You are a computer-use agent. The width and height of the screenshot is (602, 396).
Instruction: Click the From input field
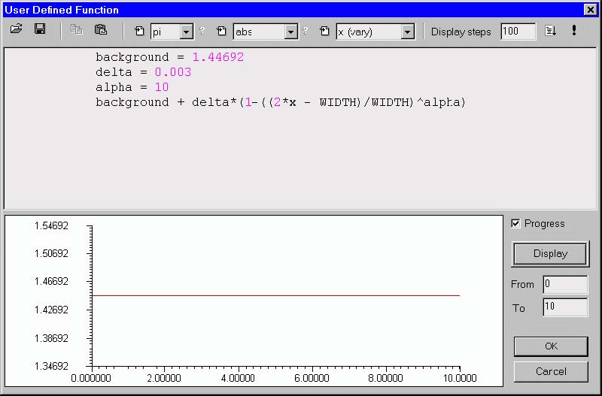point(565,285)
